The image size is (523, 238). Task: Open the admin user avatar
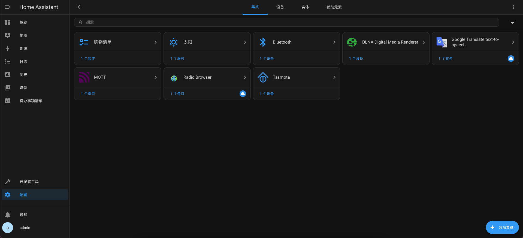tap(8, 228)
